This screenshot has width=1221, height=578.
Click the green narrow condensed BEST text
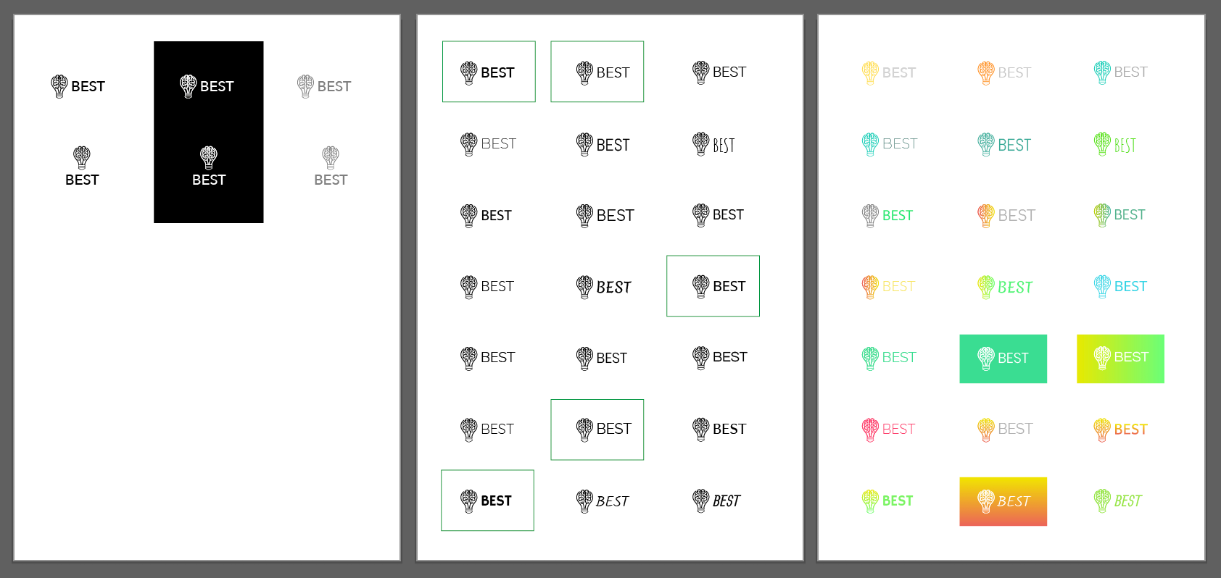1125,146
